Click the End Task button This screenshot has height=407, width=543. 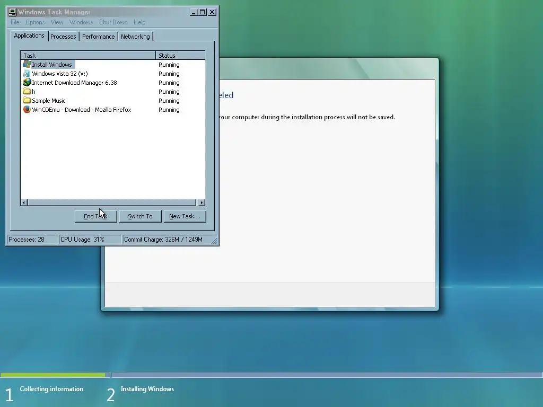tap(95, 216)
